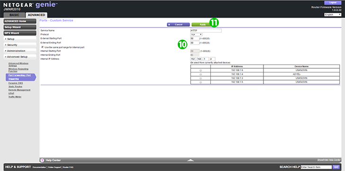345x171 pixels.
Task: Open the Static Routes link
Action: [15, 87]
